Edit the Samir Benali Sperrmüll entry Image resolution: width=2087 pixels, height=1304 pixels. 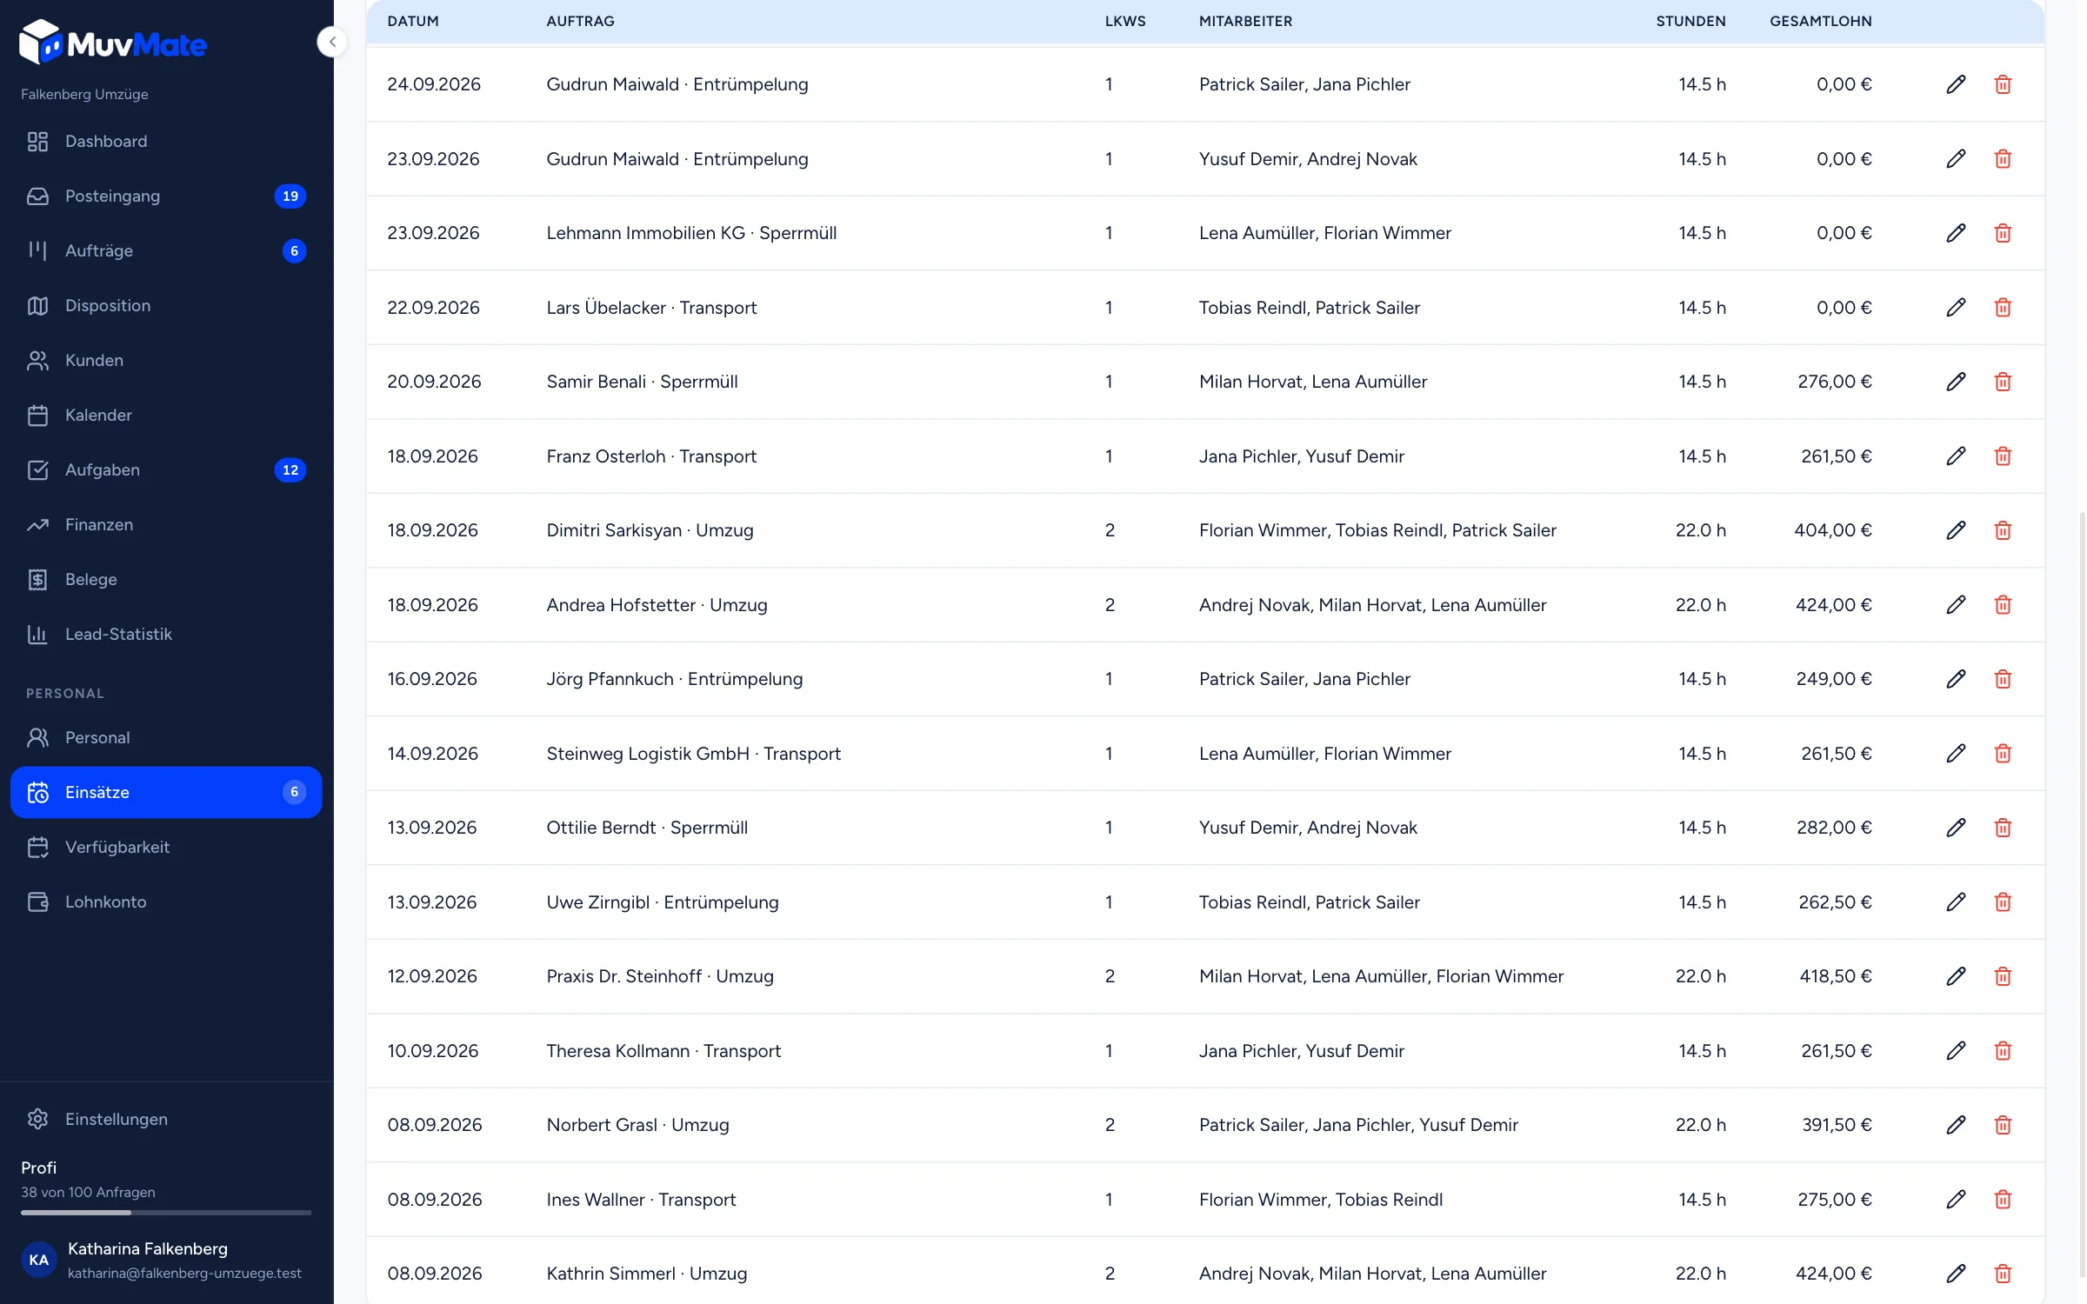[x=1956, y=382]
